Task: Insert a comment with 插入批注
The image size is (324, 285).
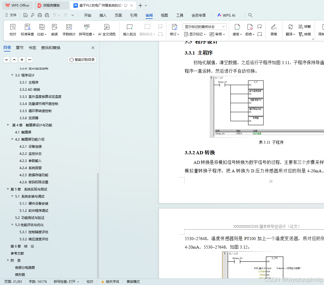Action: (130, 30)
